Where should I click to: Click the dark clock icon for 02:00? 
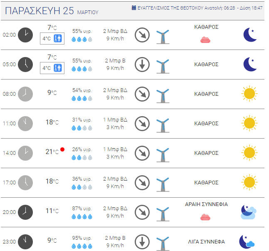point(25,35)
